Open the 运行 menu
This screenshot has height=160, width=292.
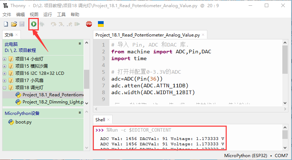(47, 14)
